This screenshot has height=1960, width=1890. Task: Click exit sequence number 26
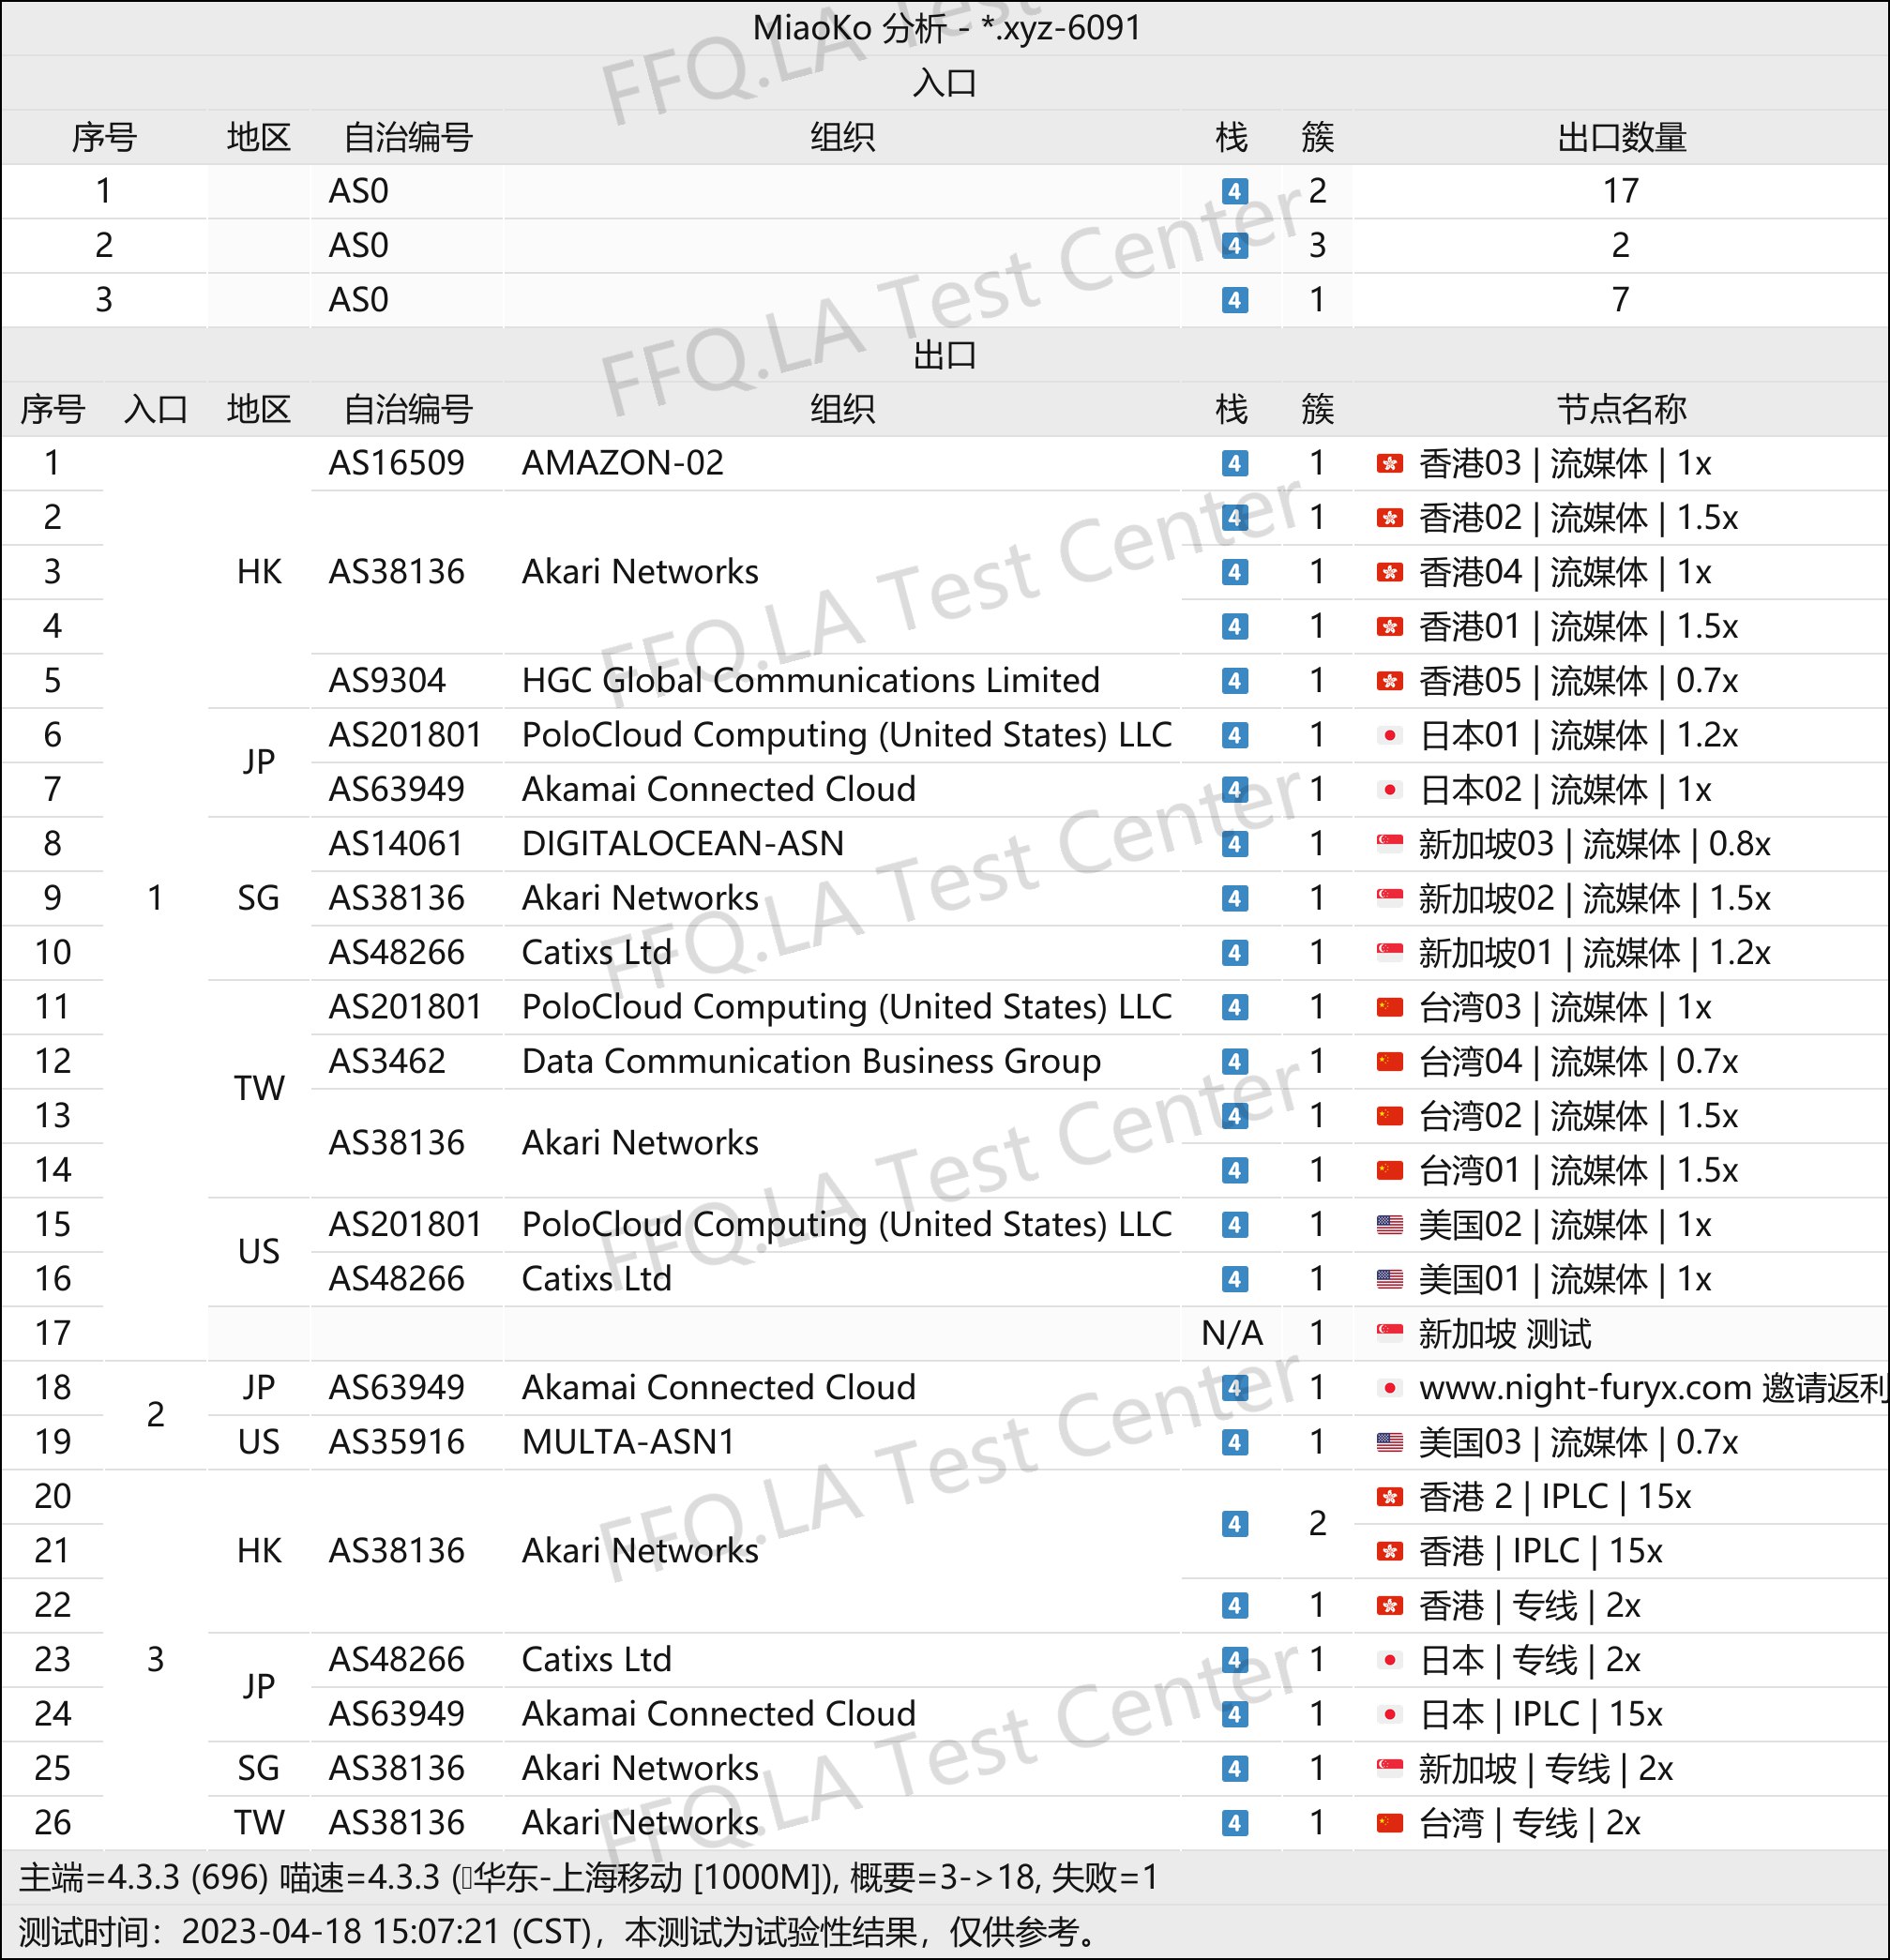tap(52, 1823)
